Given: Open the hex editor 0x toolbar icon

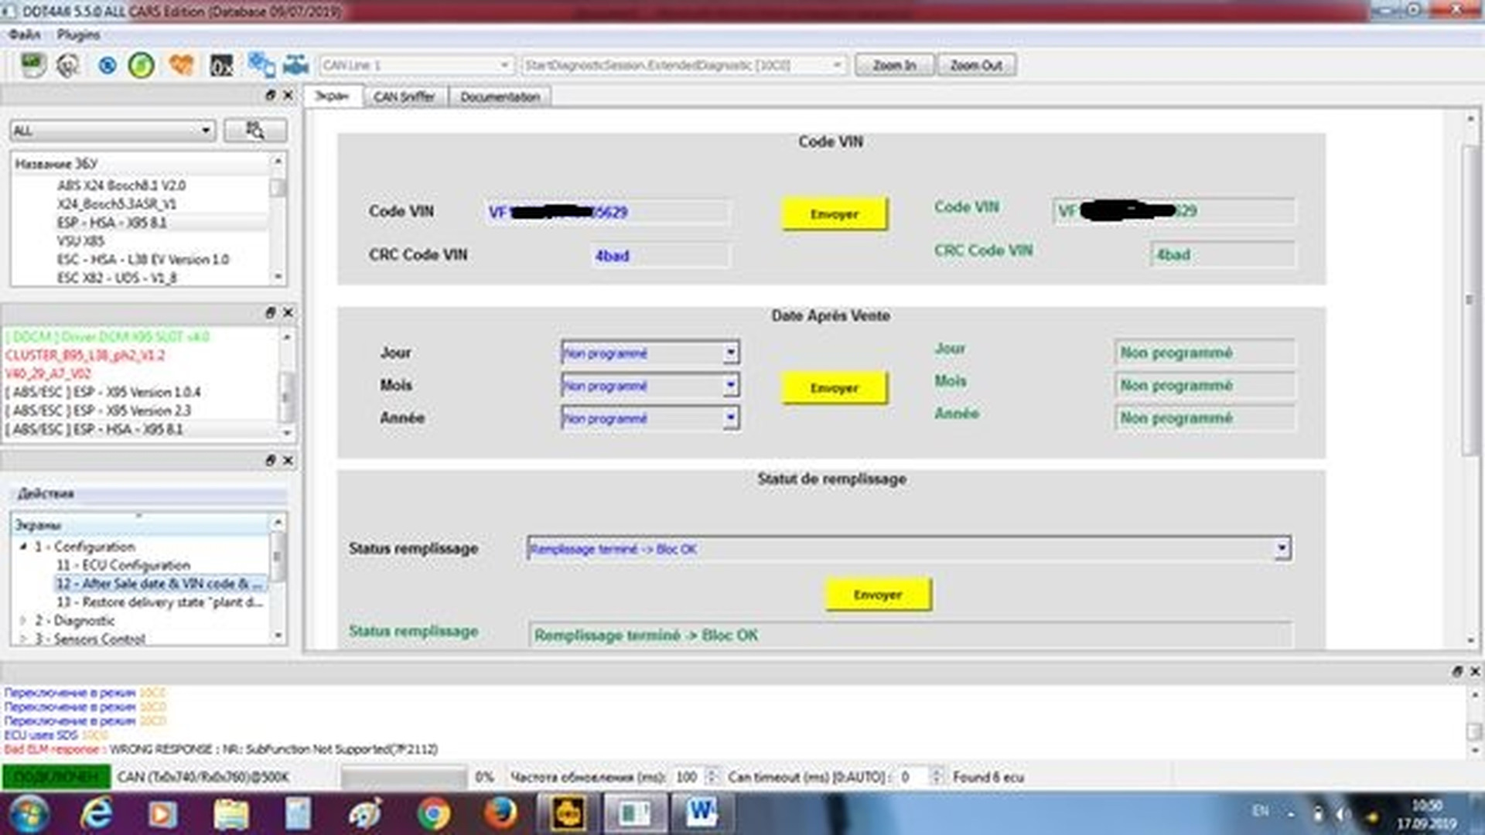Looking at the screenshot, I should tap(221, 66).
